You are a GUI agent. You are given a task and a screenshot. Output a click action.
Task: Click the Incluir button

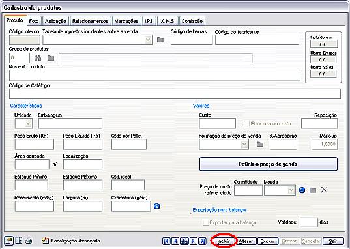(x=224, y=241)
